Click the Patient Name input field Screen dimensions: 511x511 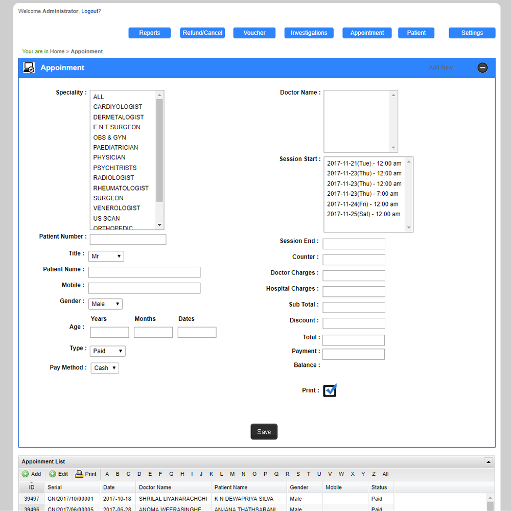[x=144, y=272]
